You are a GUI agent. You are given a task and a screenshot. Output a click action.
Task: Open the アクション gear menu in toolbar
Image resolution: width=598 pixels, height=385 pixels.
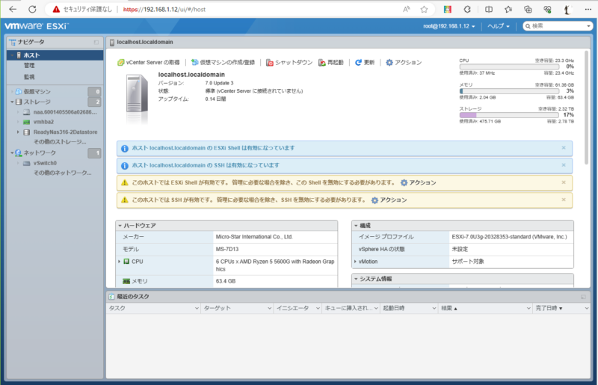click(404, 62)
